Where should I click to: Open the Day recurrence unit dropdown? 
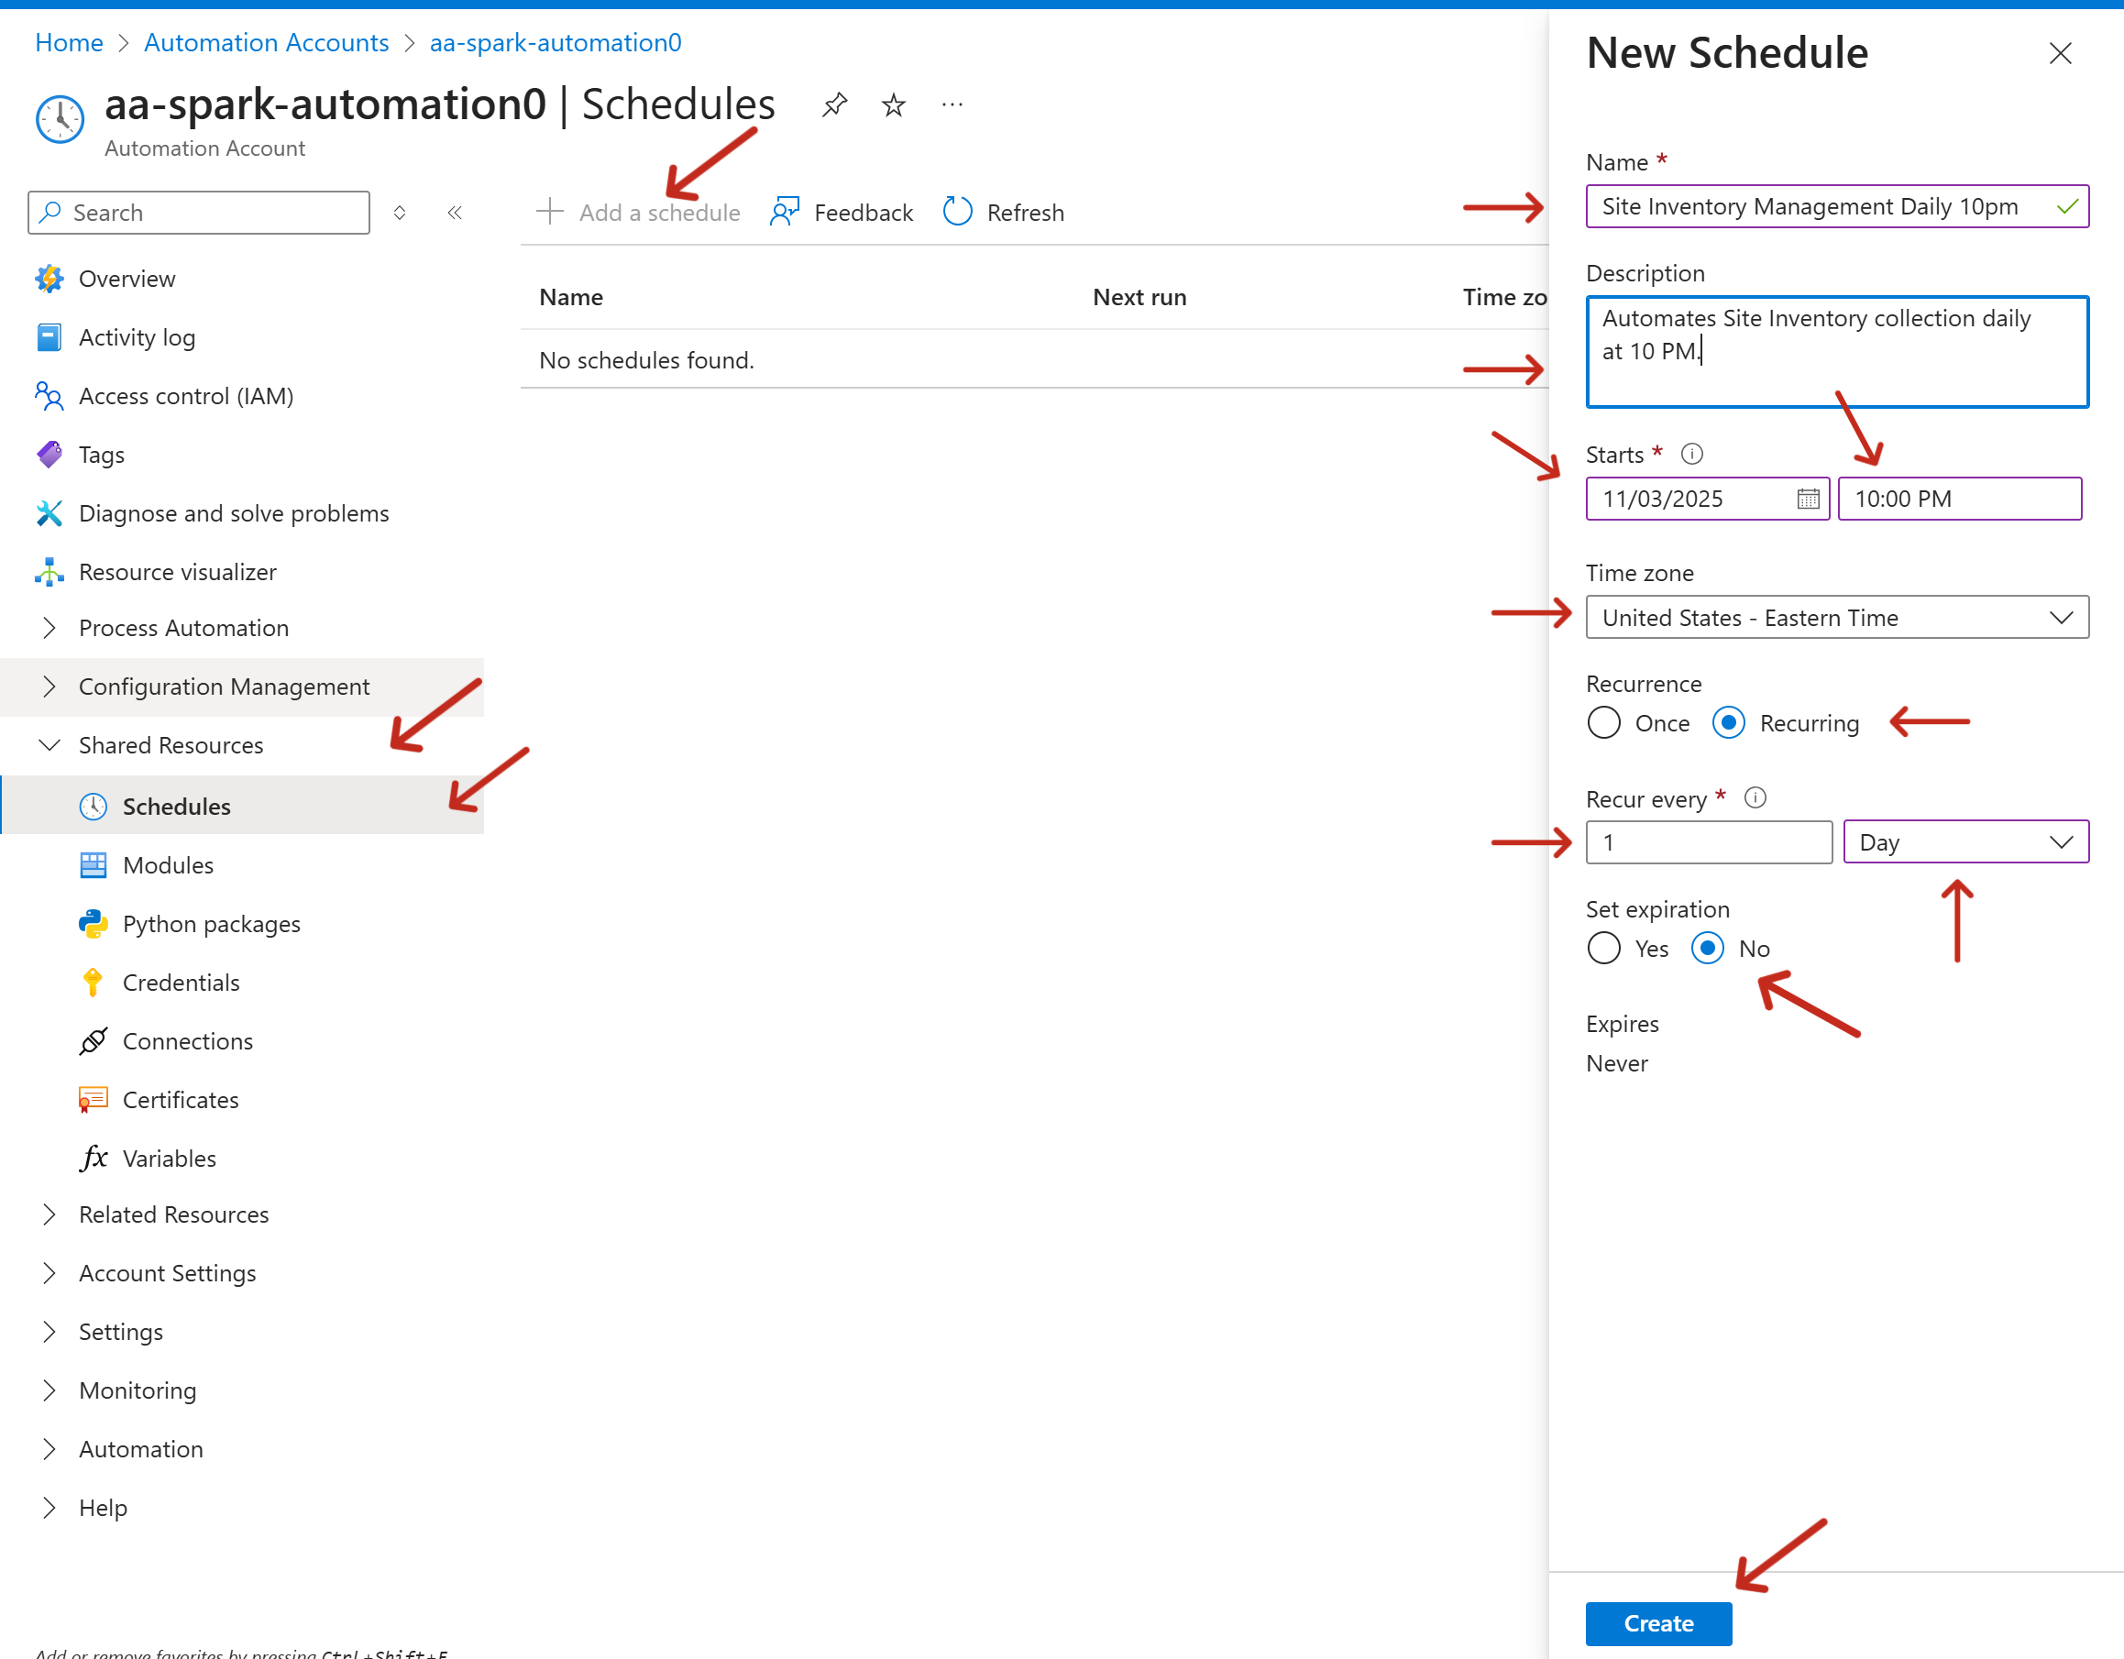pyautogui.click(x=1964, y=843)
